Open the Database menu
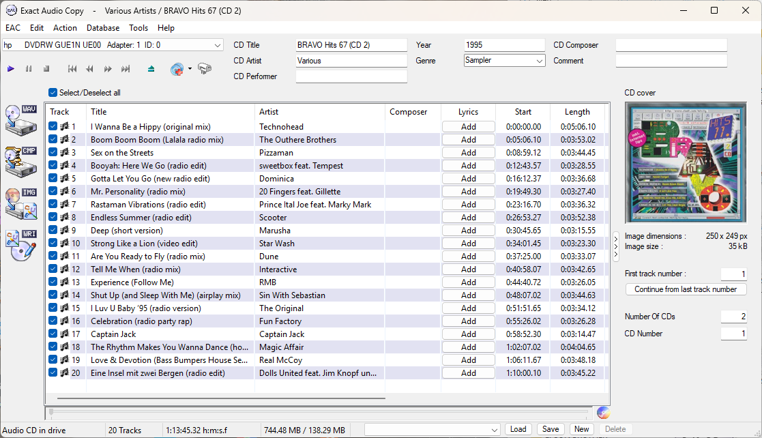This screenshot has width=762, height=438. [x=103, y=28]
